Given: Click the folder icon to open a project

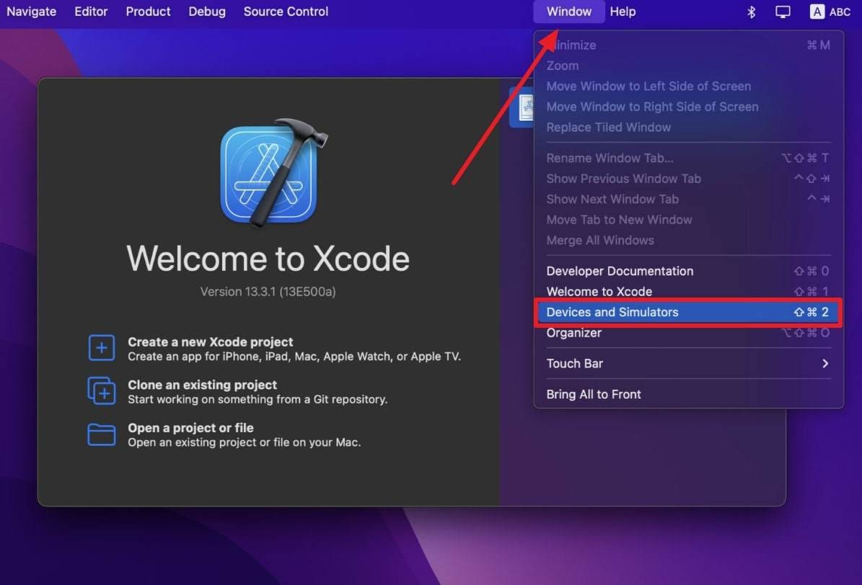Looking at the screenshot, I should coord(102,434).
